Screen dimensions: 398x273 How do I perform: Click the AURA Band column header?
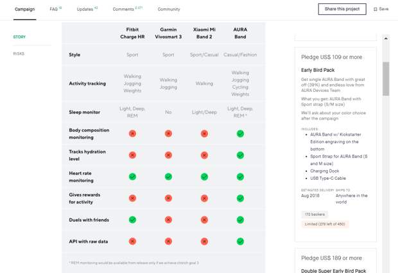click(240, 33)
